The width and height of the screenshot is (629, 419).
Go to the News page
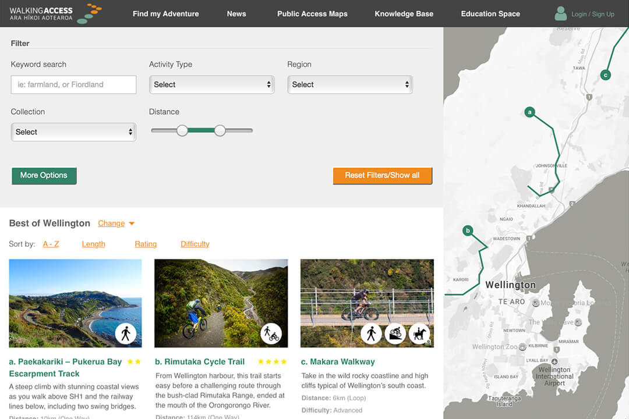(x=236, y=13)
